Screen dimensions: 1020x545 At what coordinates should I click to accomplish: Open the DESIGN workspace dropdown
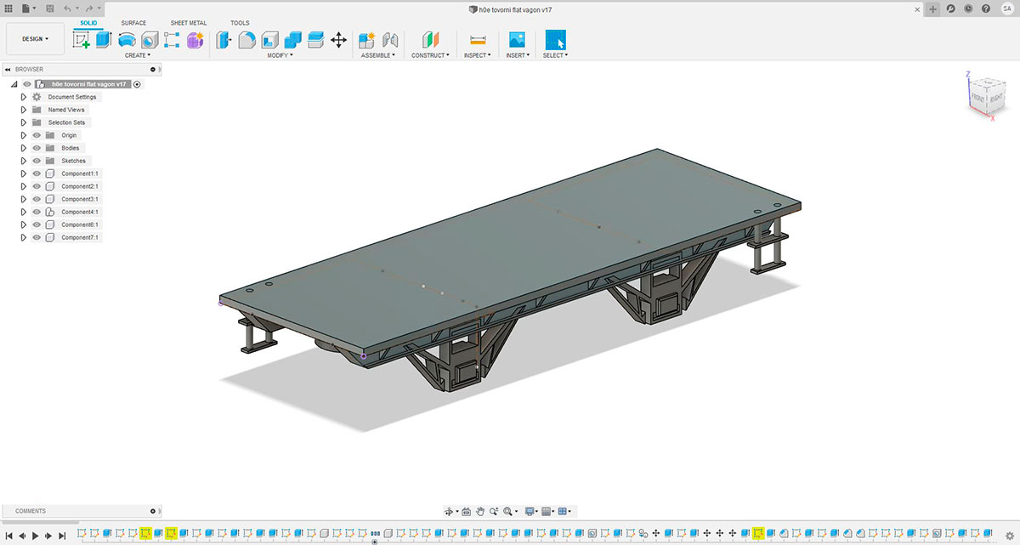[x=36, y=39]
